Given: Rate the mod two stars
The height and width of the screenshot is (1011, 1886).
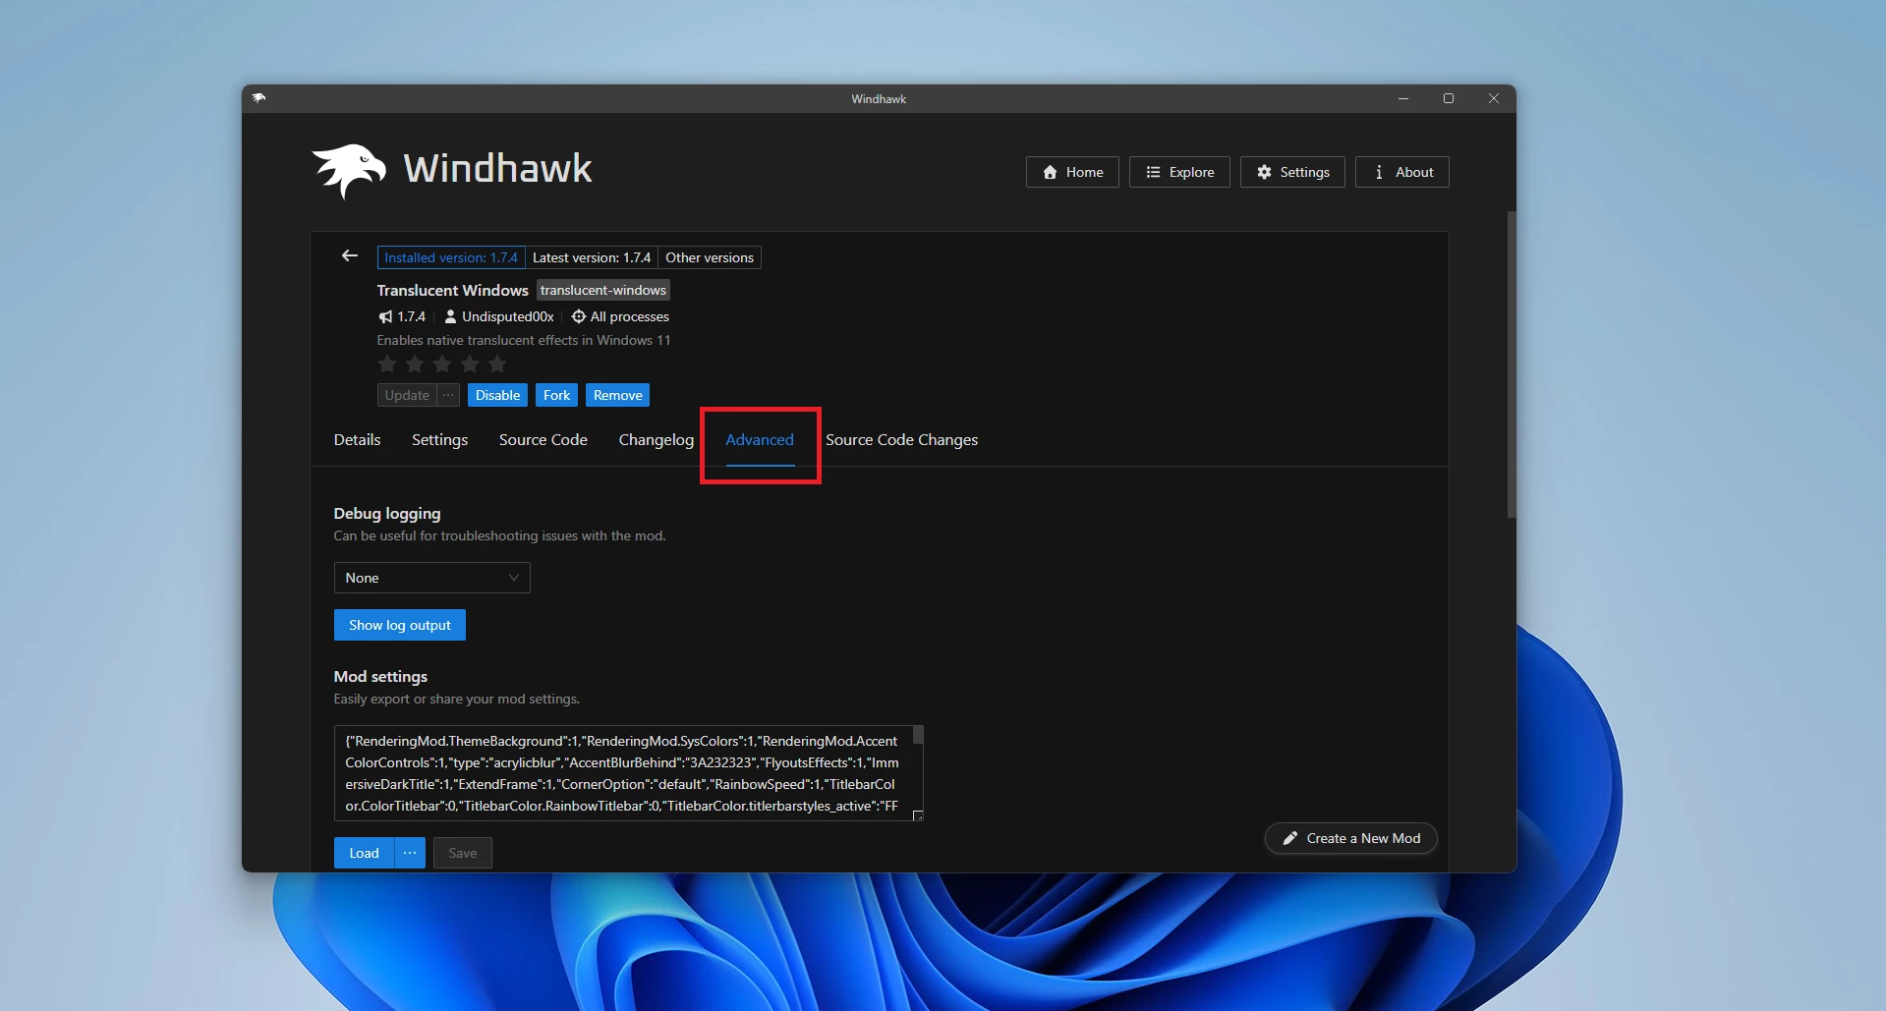Looking at the screenshot, I should coord(415,365).
